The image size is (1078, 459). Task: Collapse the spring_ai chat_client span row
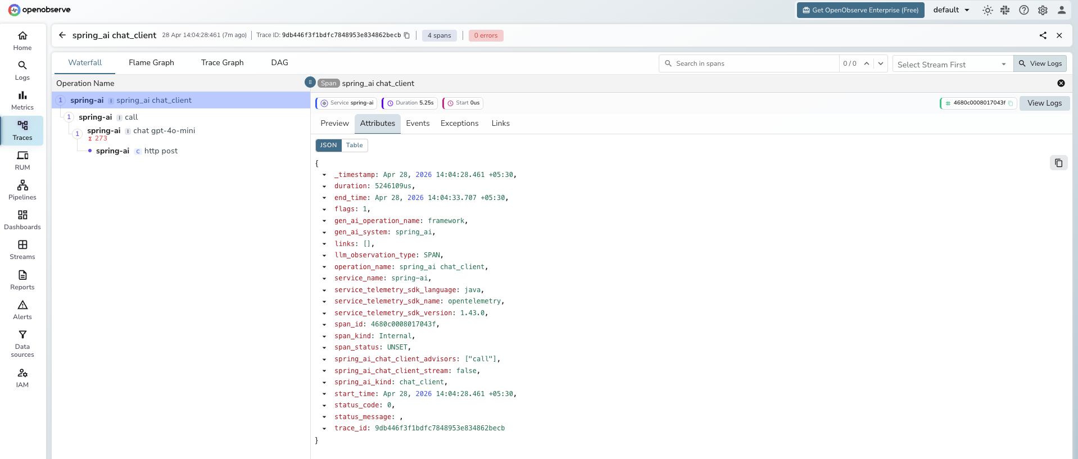coord(61,100)
